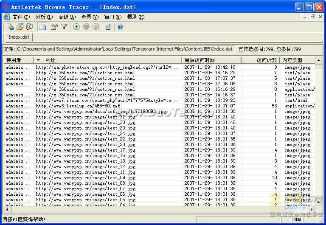Click the horizontal scrollbar right arrow
326x225 pixels.
[311, 209]
